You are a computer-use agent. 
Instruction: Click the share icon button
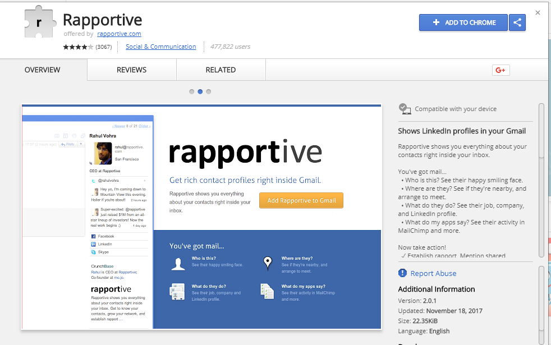pyautogui.click(x=517, y=22)
